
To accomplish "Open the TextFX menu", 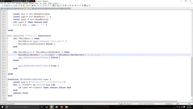I will pos(45,3).
